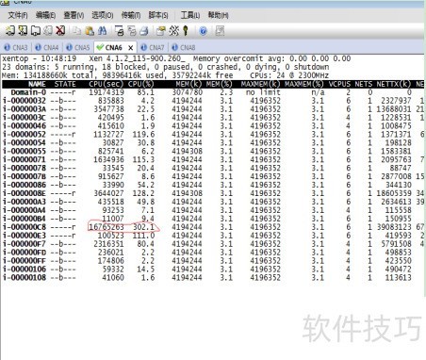Click CPU percent value 302.1
Viewport: 426px width, 360px height.
click(143, 227)
